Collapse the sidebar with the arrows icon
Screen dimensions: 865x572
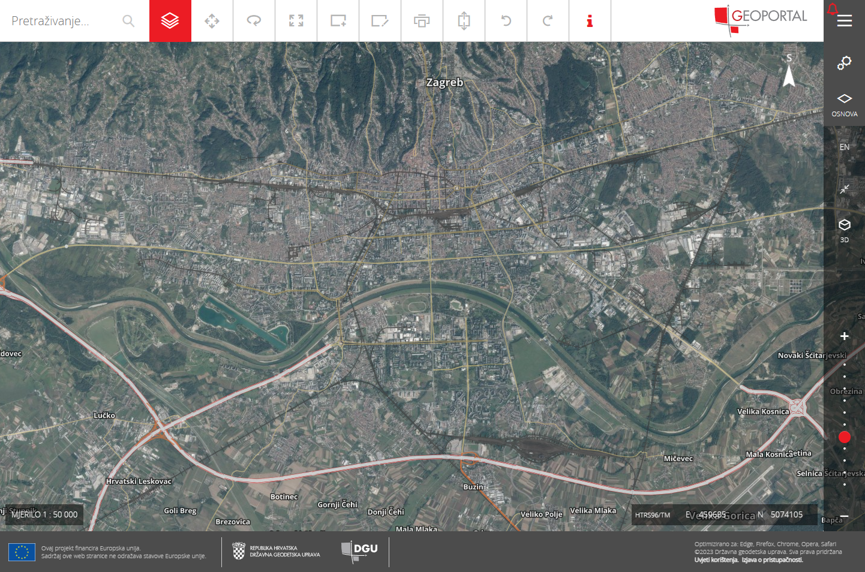845,189
